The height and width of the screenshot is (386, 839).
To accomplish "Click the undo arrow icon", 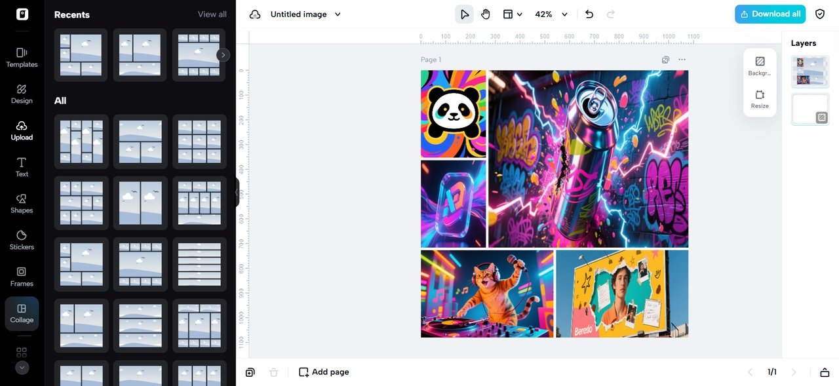I will coord(589,14).
